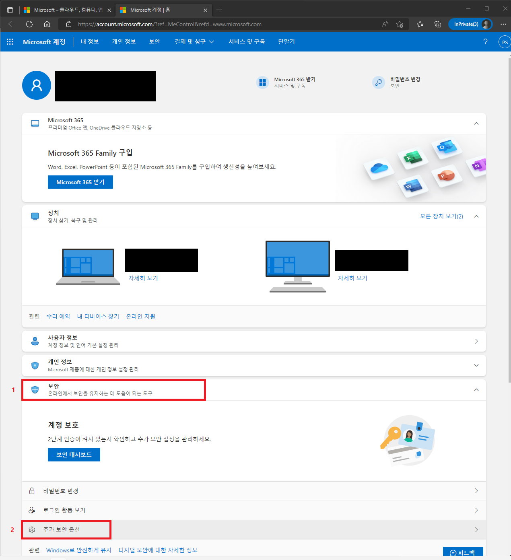Image resolution: width=511 pixels, height=560 pixels.
Task: Click the icon beside 로그인 활동 보기
Action: coord(32,510)
